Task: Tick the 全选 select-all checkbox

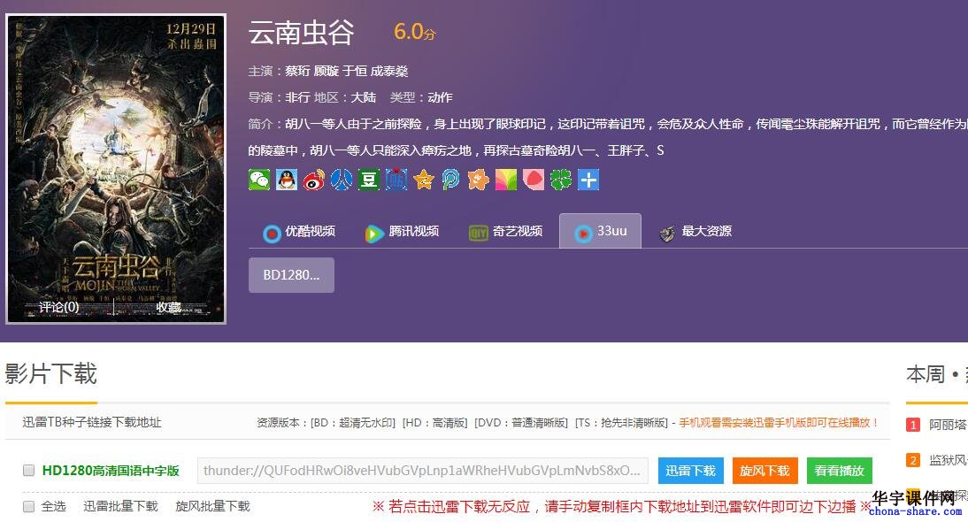Action: pos(28,506)
